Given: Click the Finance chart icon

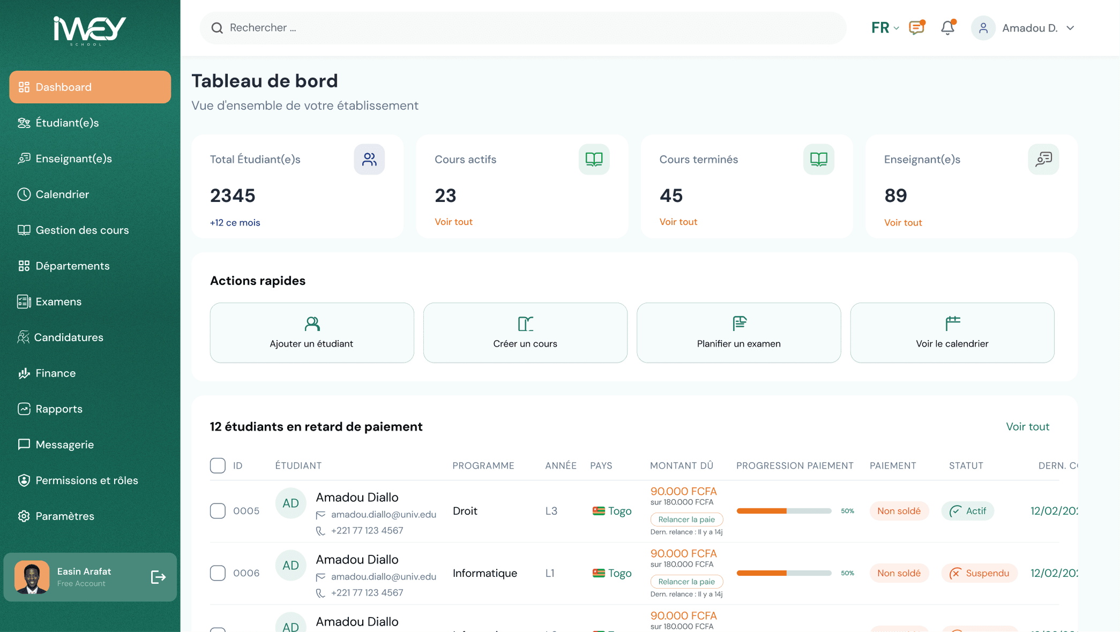Looking at the screenshot, I should coord(24,373).
